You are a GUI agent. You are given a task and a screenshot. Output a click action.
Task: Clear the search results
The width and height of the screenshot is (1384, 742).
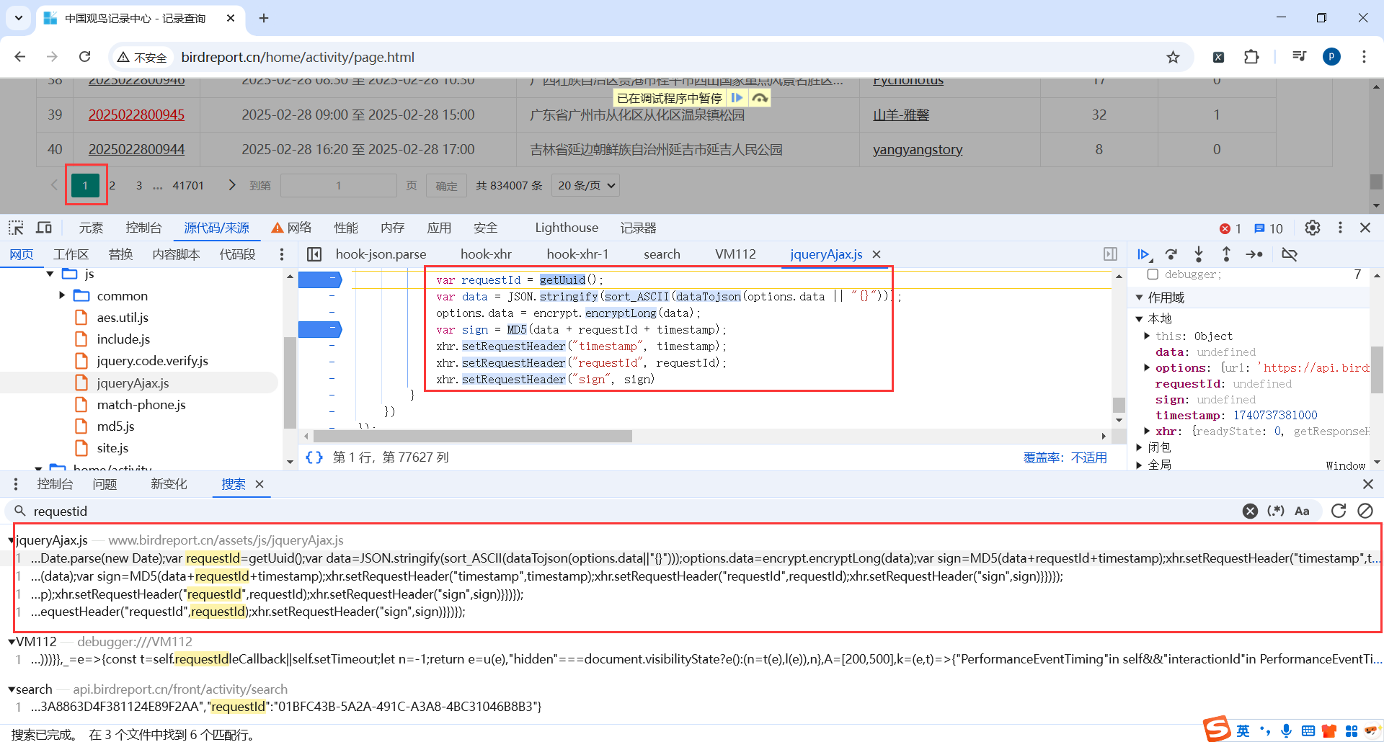pos(1365,511)
